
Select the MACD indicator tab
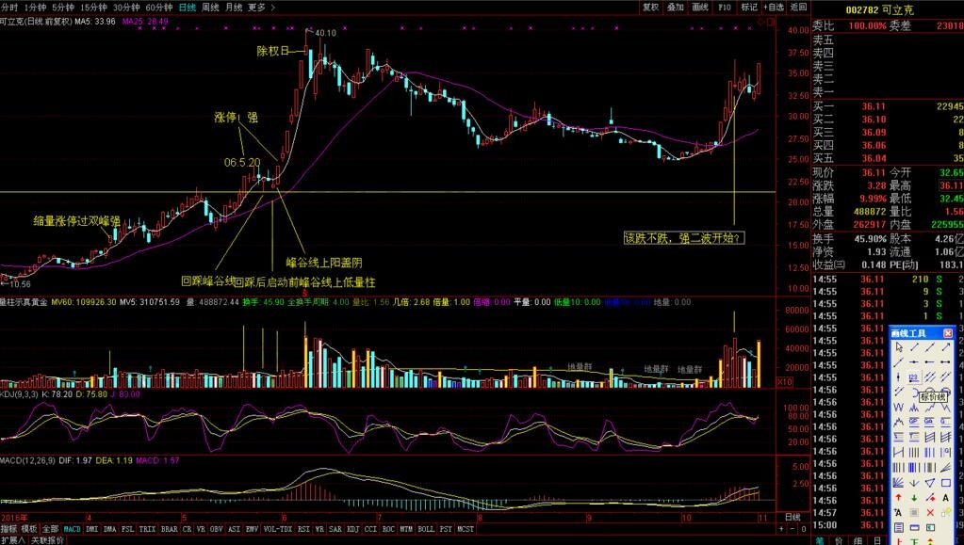pos(72,529)
